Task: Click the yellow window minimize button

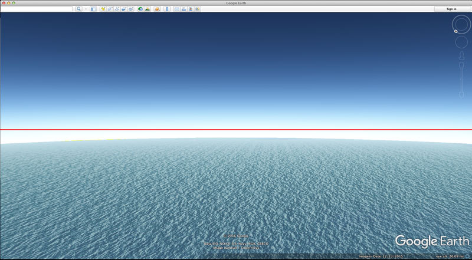Action: (9, 3)
